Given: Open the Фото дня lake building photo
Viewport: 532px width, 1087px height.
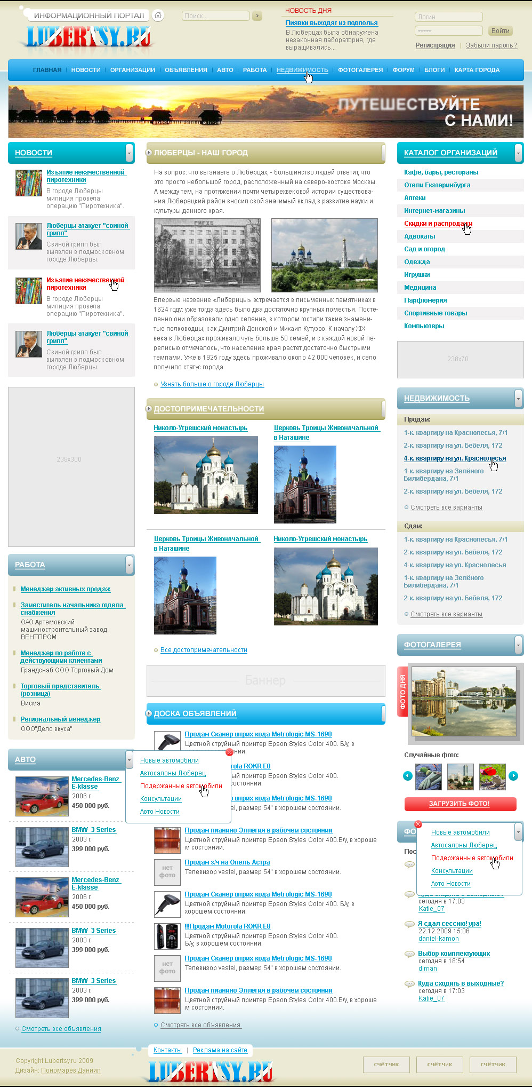Looking at the screenshot, I should (x=464, y=702).
